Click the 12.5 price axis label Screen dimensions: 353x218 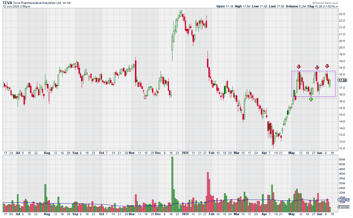pos(342,149)
